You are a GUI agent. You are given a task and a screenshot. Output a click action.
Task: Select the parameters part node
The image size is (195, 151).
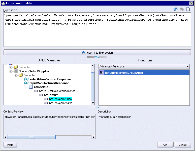coord(41,87)
